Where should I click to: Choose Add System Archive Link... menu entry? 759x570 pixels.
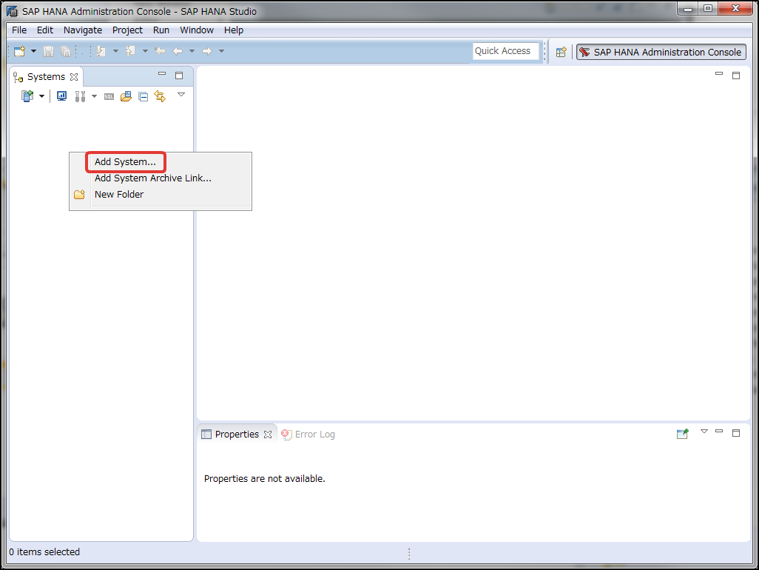153,178
